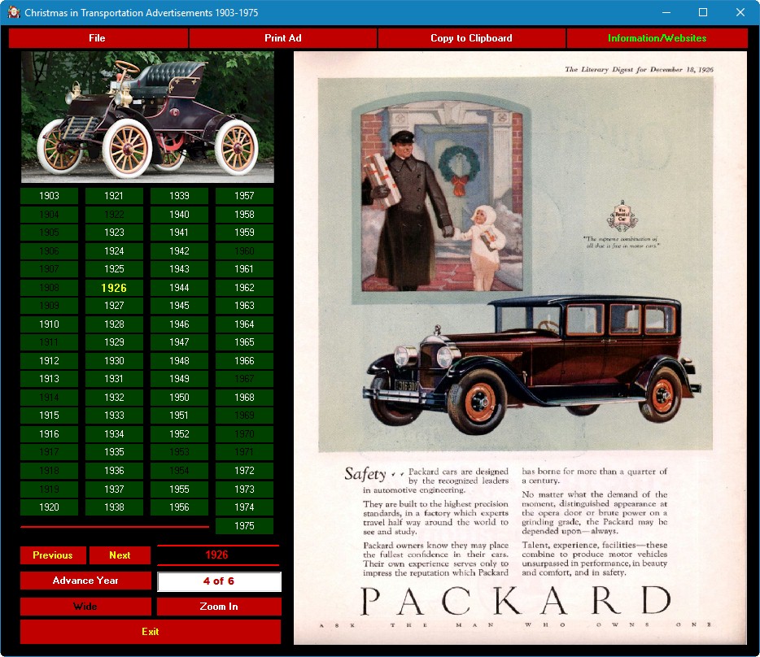Select year 1975
The height and width of the screenshot is (657, 760).
point(244,526)
